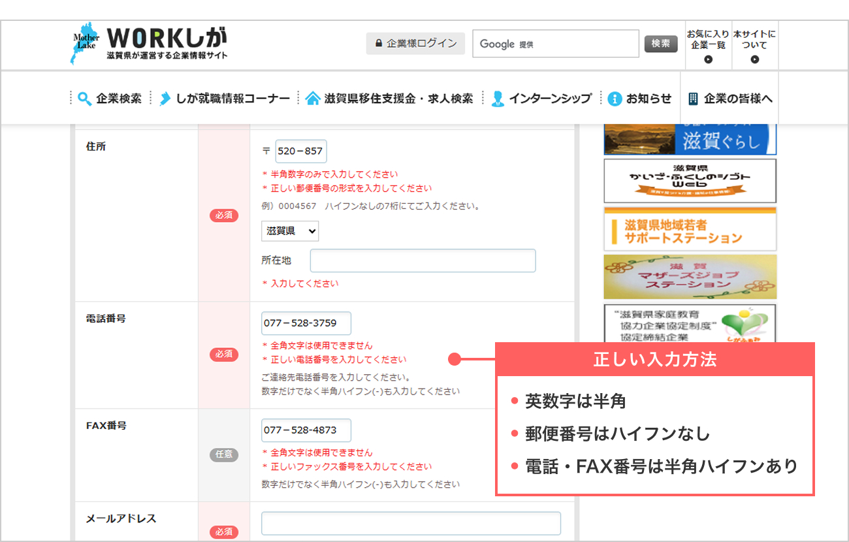Click the house icon beside 滋賀県移住支援金
This screenshot has width=849, height=542.
pos(313,99)
